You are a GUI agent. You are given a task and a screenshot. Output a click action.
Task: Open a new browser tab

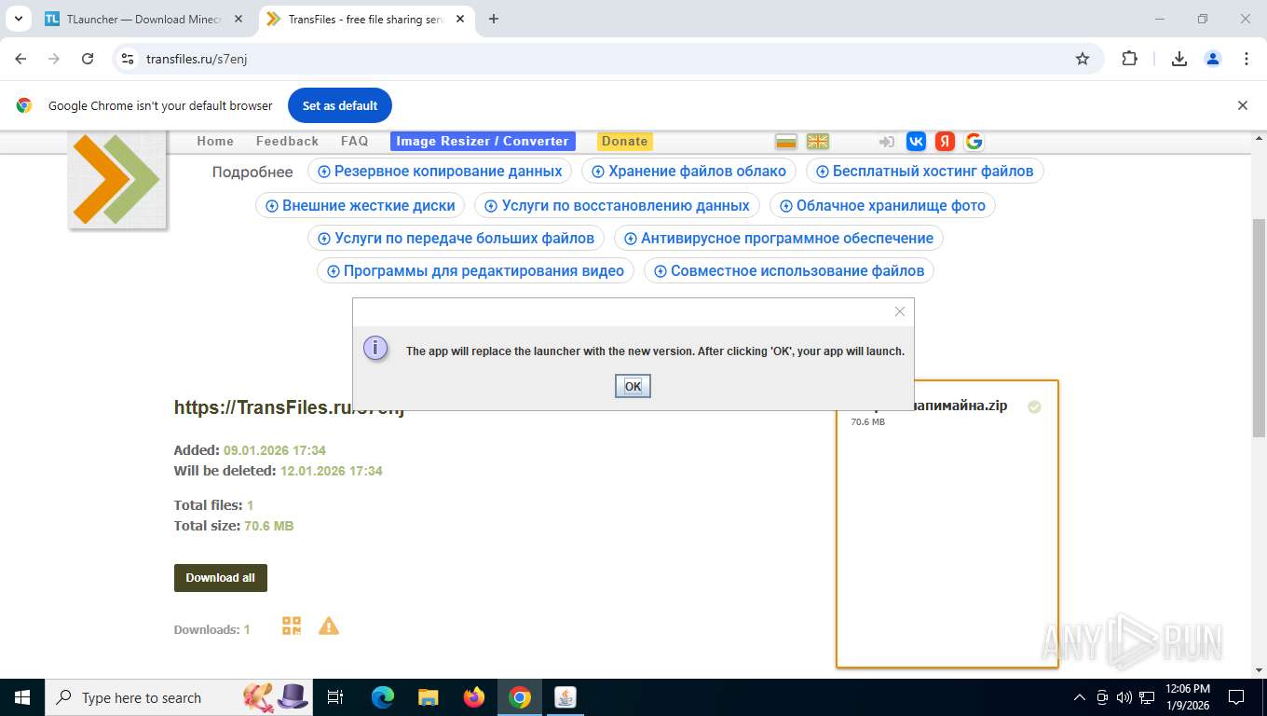click(x=494, y=19)
